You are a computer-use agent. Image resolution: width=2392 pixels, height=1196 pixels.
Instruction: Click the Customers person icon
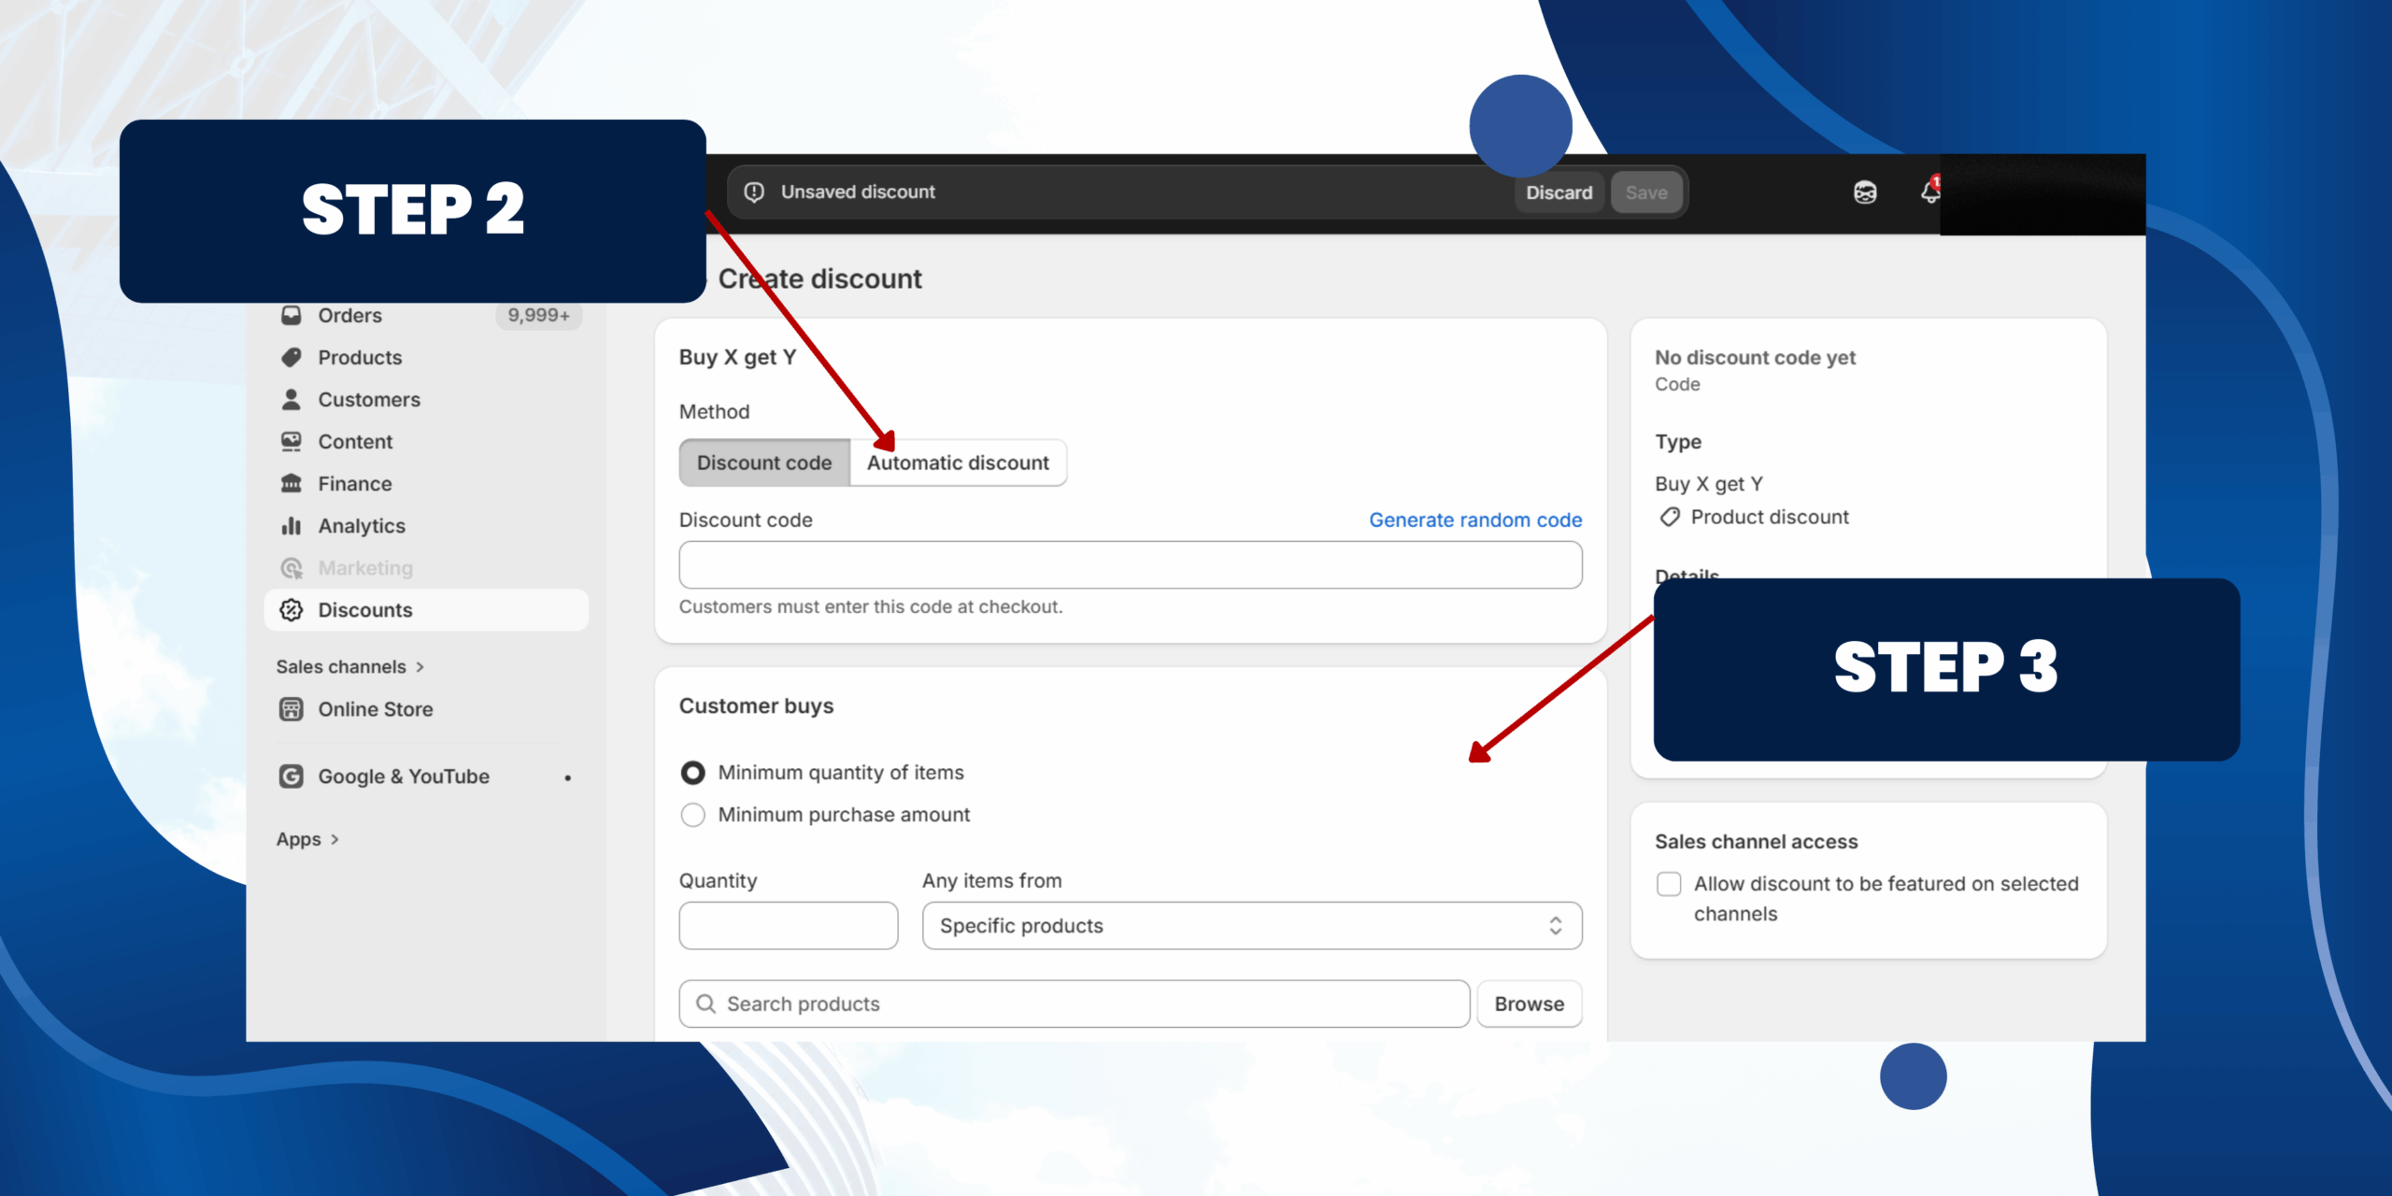click(x=291, y=400)
